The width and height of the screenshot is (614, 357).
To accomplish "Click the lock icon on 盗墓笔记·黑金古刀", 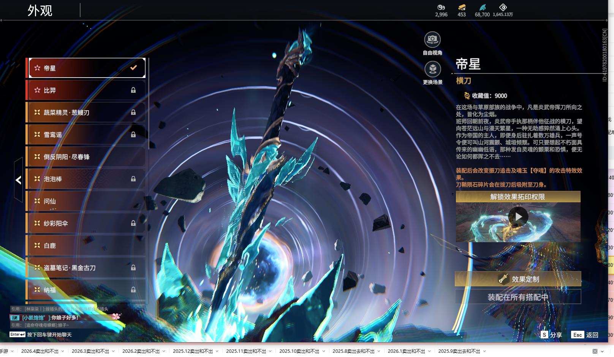I will [x=133, y=268].
